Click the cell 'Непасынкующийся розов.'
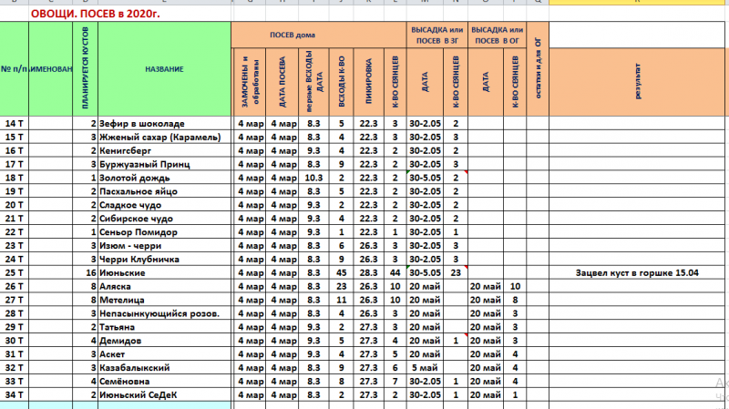Image resolution: width=729 pixels, height=409 pixels. click(164, 313)
